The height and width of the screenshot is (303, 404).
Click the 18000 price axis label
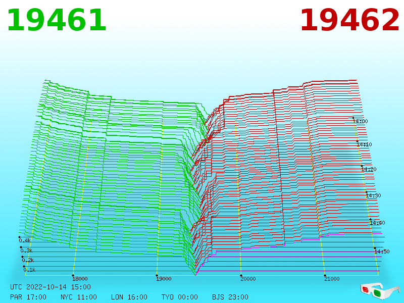[80, 279]
